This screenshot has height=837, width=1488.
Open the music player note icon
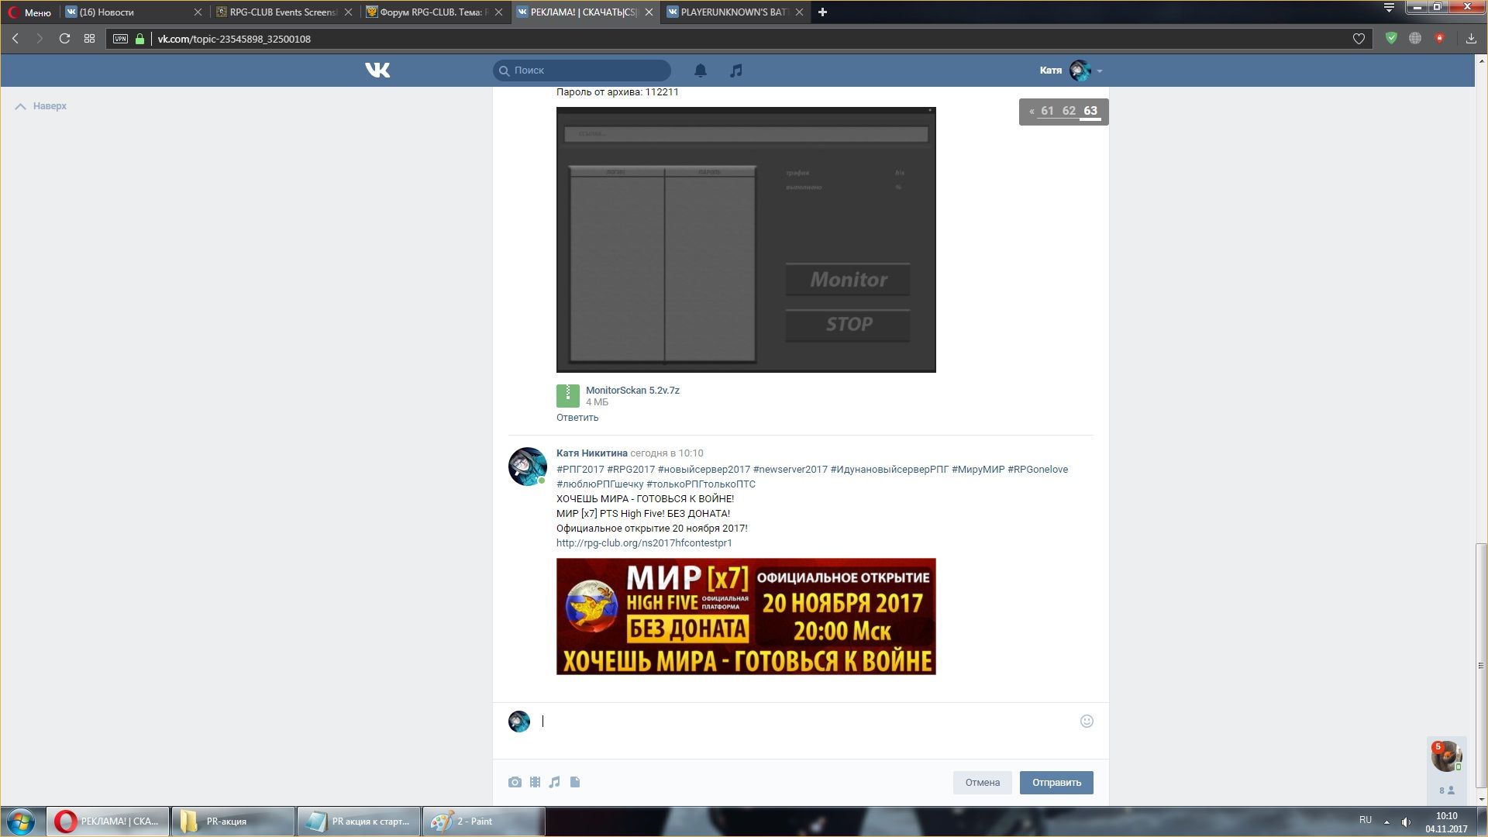pyautogui.click(x=735, y=71)
